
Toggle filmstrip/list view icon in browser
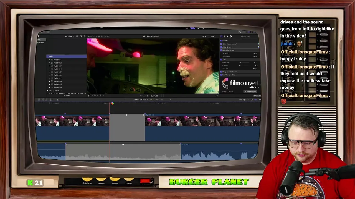pyautogui.click(x=81, y=36)
